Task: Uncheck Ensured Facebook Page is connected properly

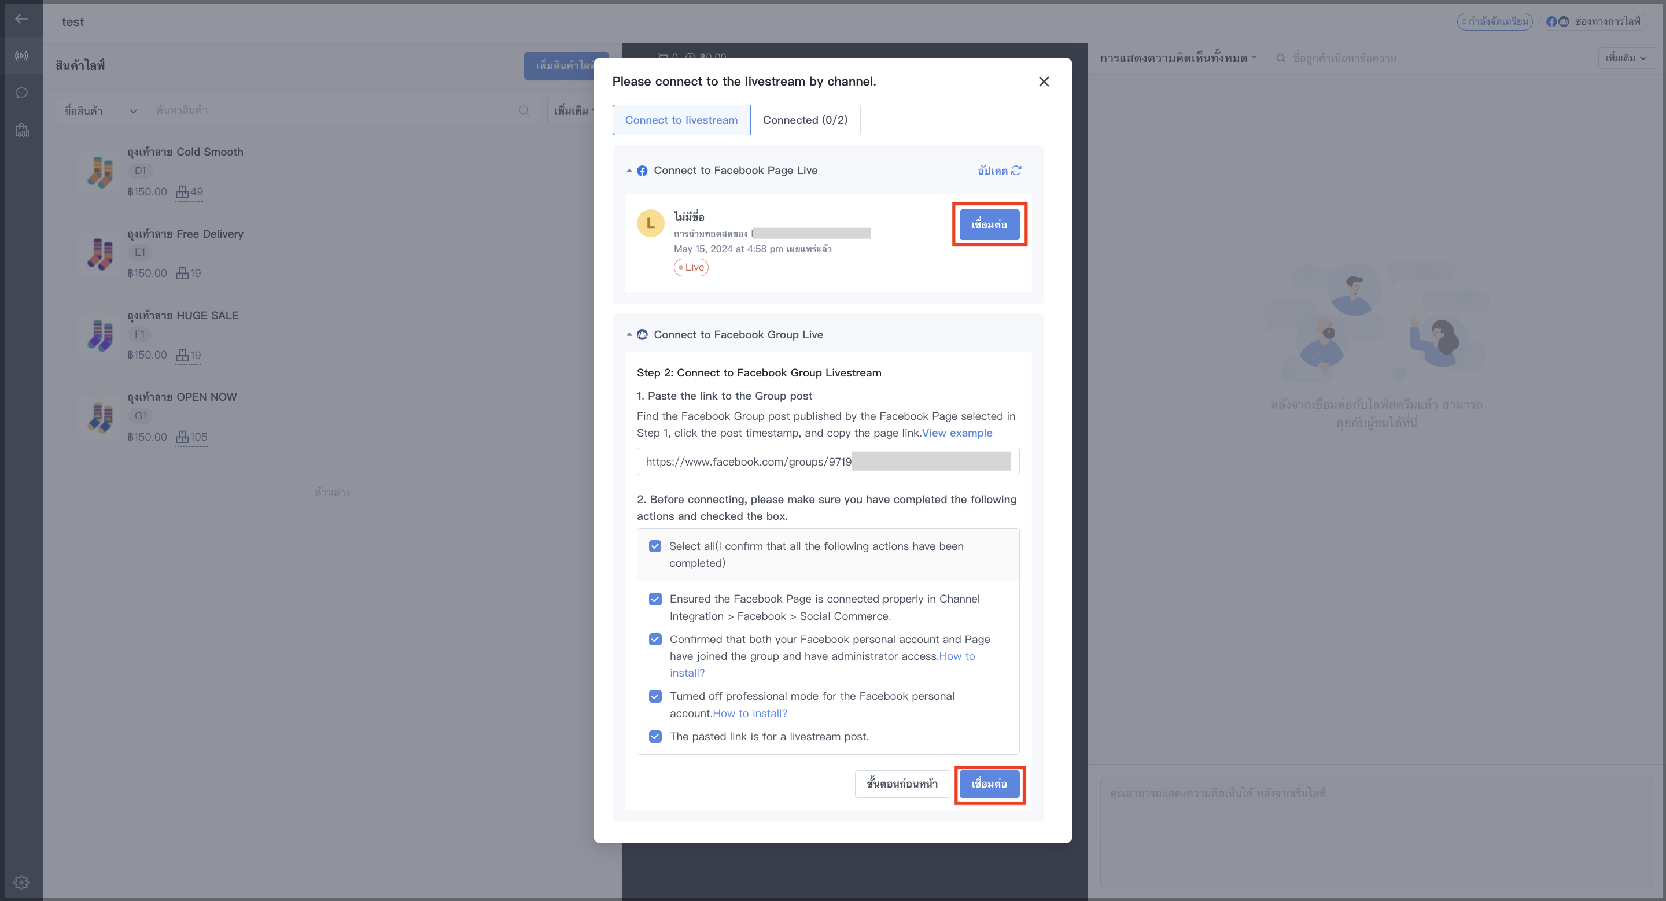Action: [654, 599]
